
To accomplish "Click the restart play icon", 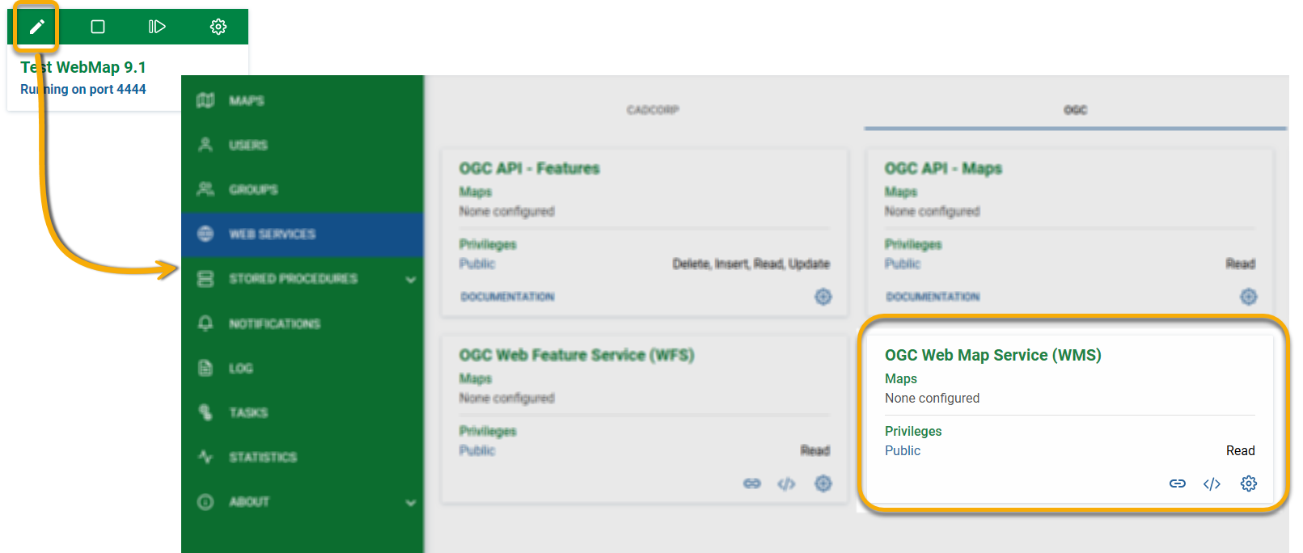I will 157,27.
